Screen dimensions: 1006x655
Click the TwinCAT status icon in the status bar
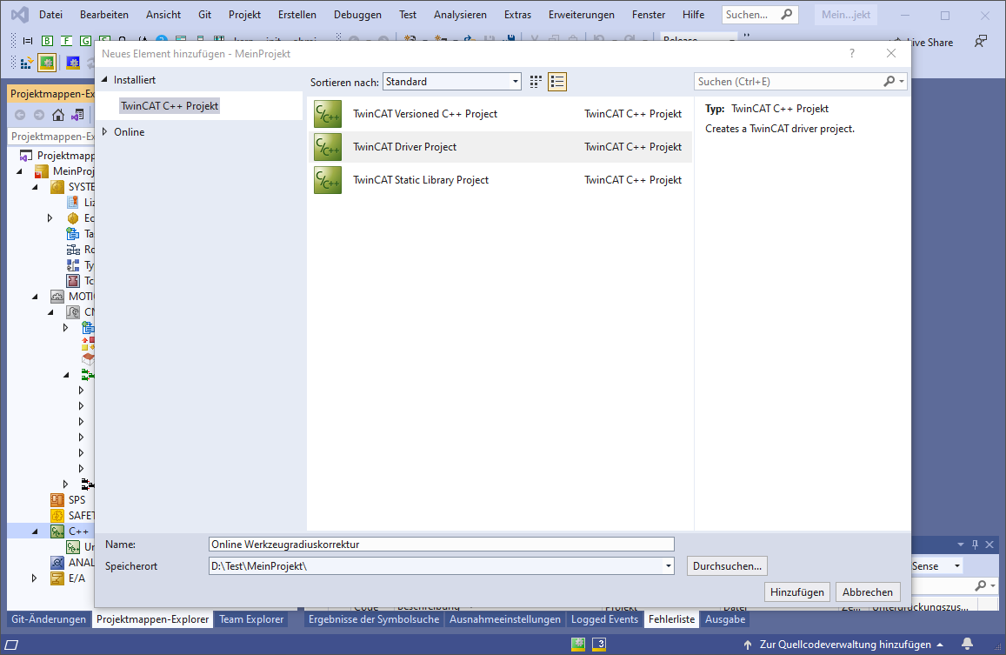coord(578,644)
